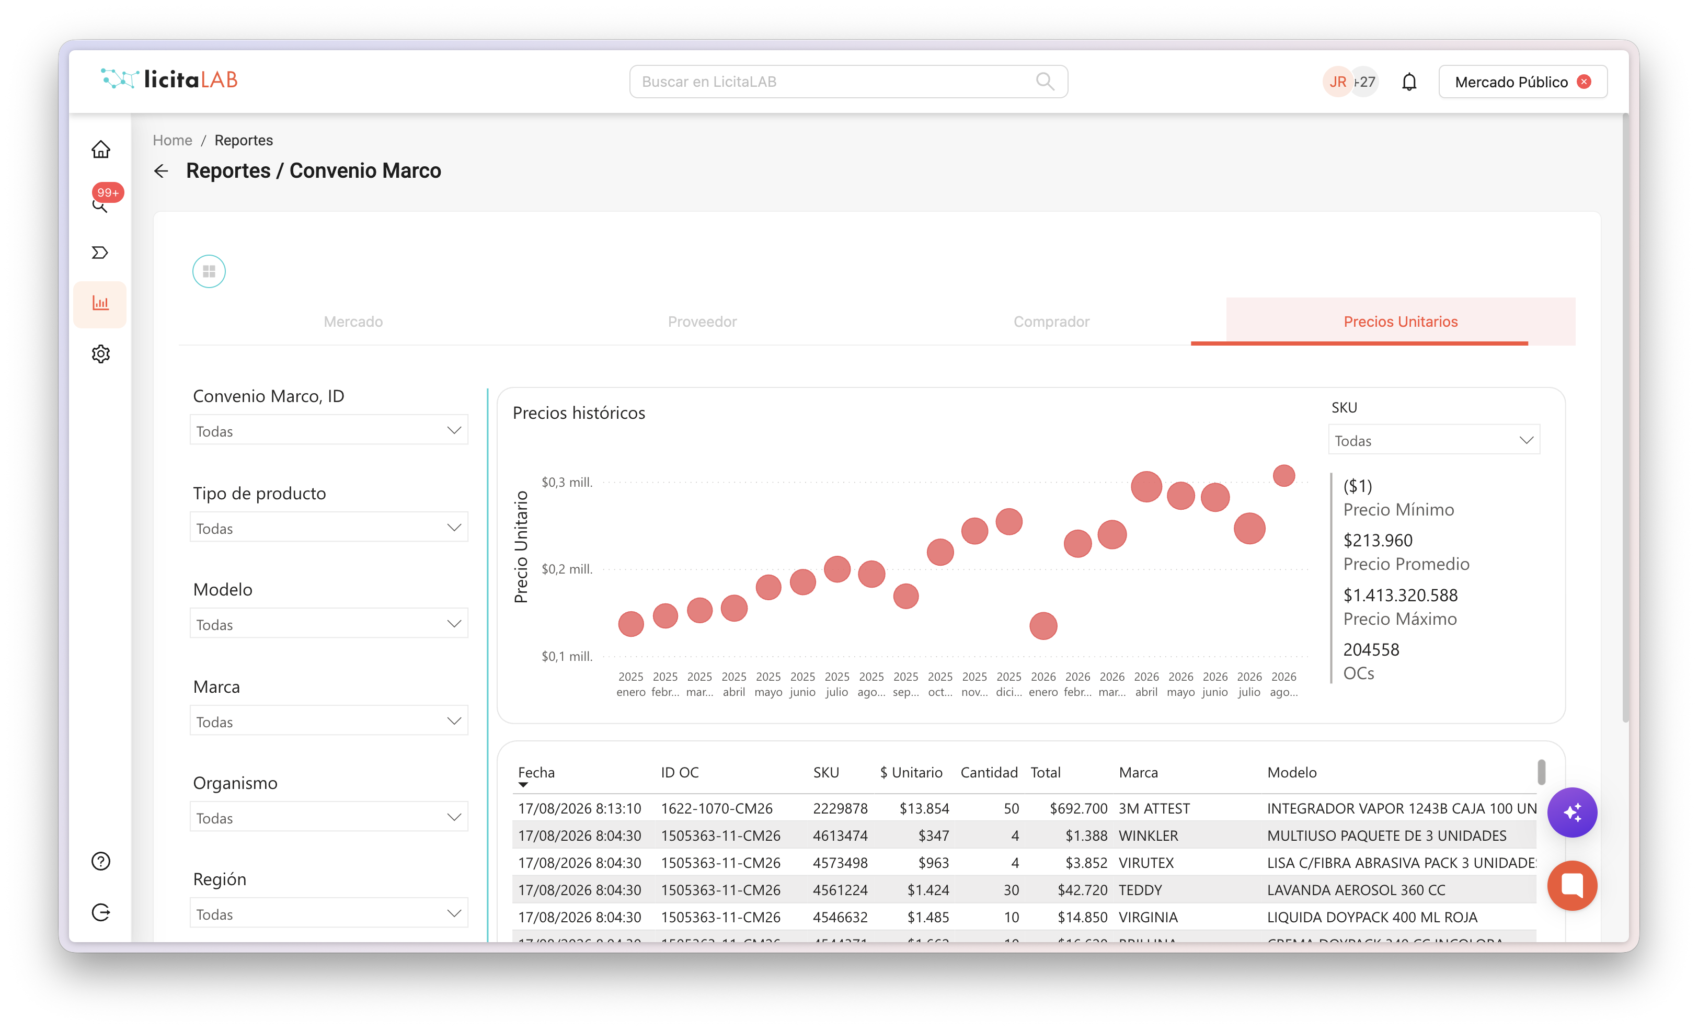Click the tag icon in sidebar
Screen dimensions: 1698x1030
coord(100,253)
